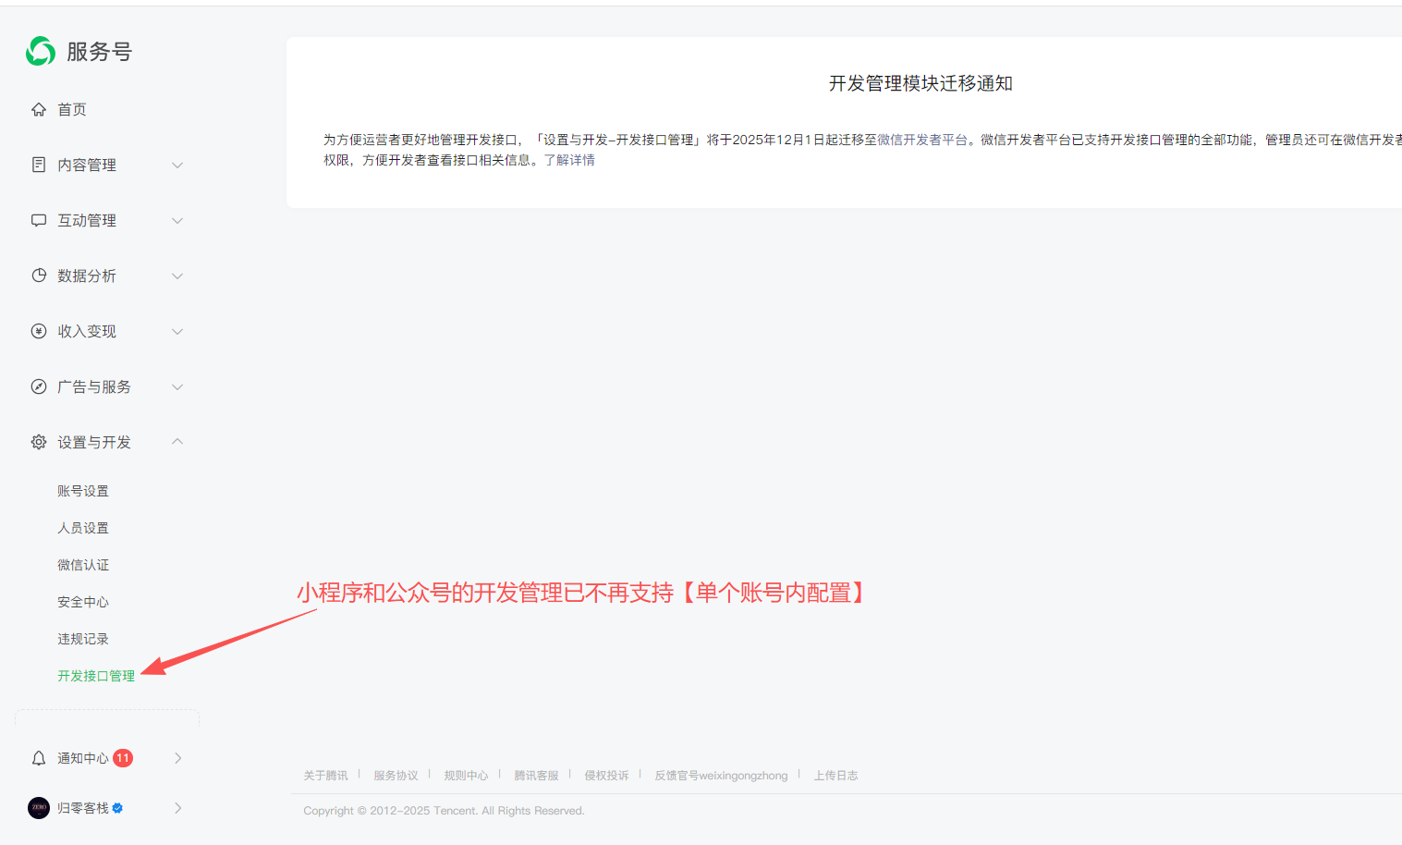Click the 归零客栈 account name
This screenshot has width=1402, height=845.
coord(83,808)
